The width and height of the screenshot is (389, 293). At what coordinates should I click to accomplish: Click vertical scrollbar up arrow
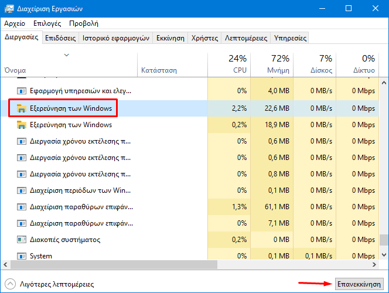[384, 83]
